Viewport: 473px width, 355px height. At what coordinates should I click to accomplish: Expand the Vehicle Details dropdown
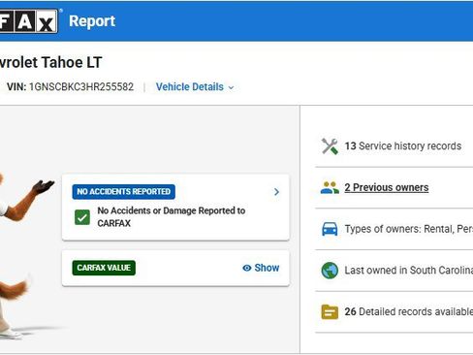pos(195,87)
